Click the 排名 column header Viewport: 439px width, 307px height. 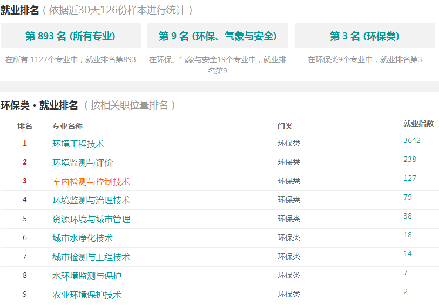25,126
